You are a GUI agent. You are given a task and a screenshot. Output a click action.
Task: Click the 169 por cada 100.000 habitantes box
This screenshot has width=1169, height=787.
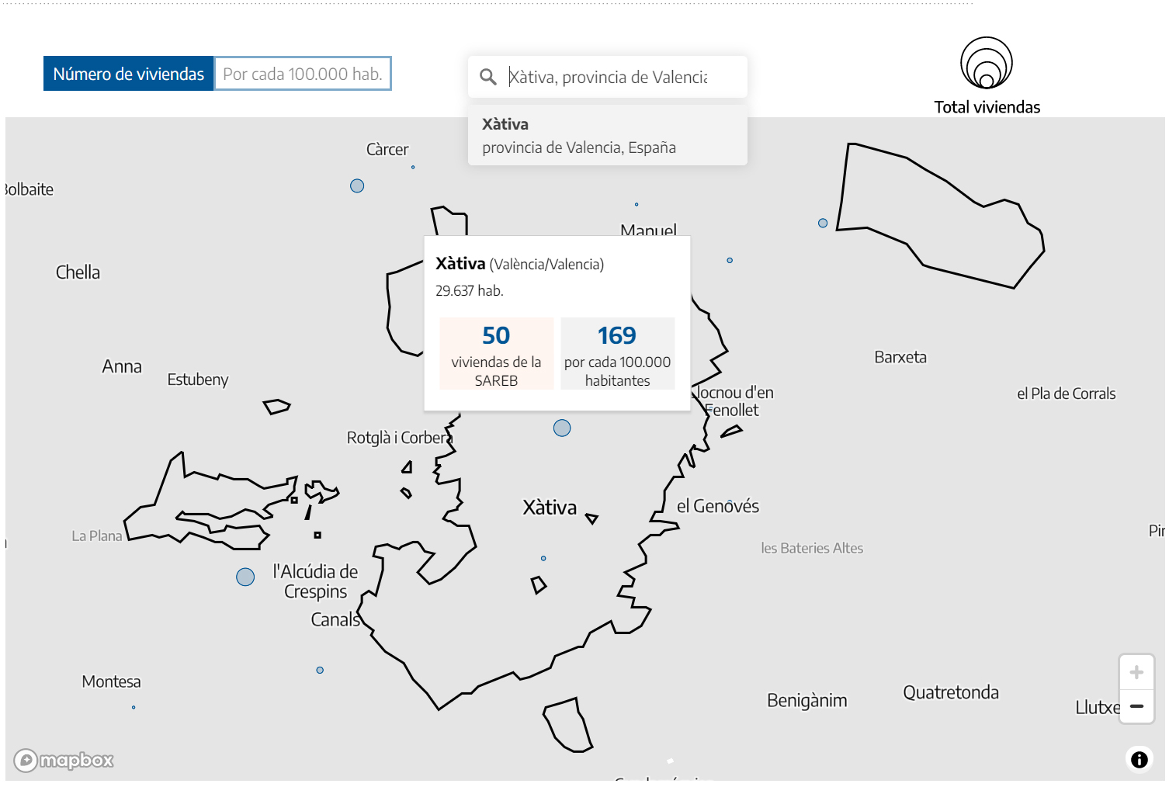click(x=617, y=353)
